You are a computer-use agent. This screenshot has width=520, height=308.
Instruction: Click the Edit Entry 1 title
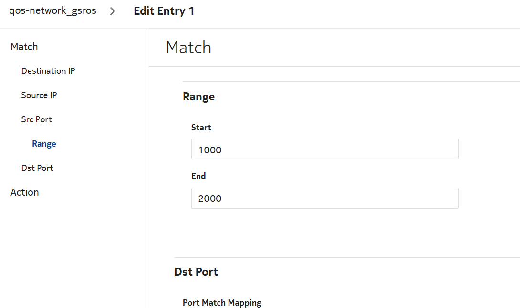164,11
